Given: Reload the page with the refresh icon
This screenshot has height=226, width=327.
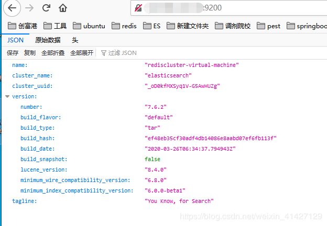Looking at the screenshot, I should (46, 8).
